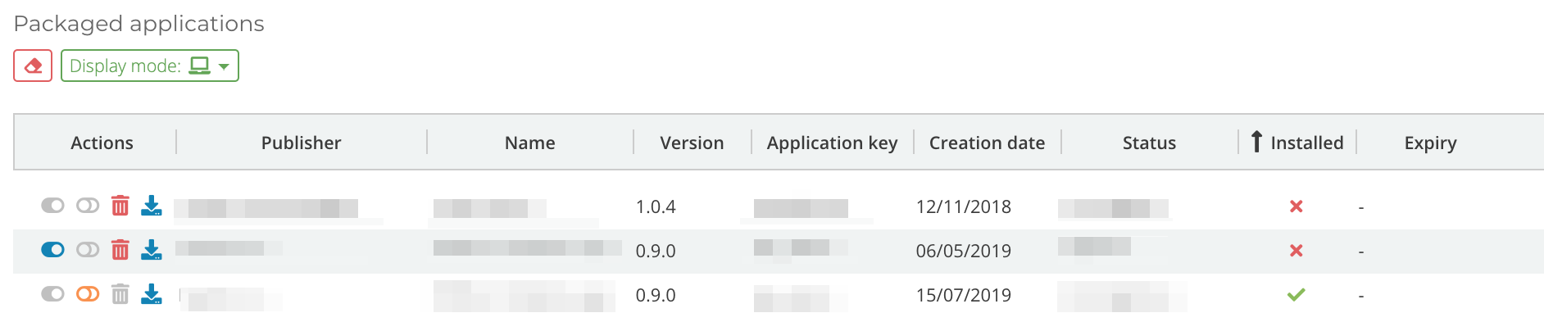Open the Display mode dropdown
Viewport: 1544px width, 331px height.
tap(150, 66)
